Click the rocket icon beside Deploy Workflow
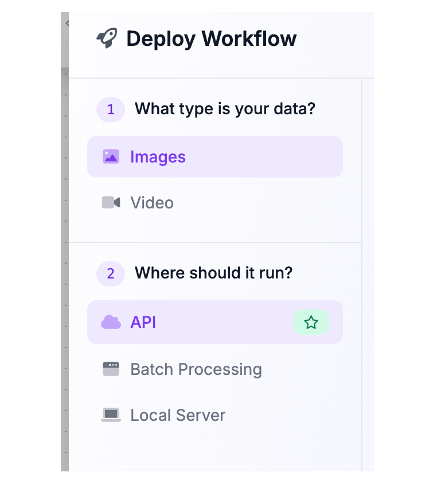The image size is (429, 480). click(x=107, y=39)
